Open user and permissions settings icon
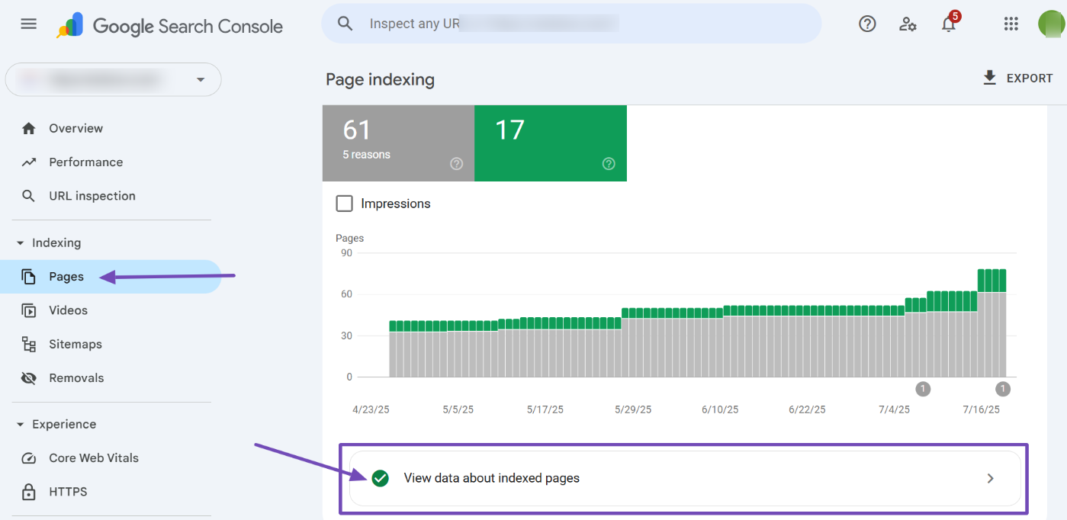 pos(908,24)
